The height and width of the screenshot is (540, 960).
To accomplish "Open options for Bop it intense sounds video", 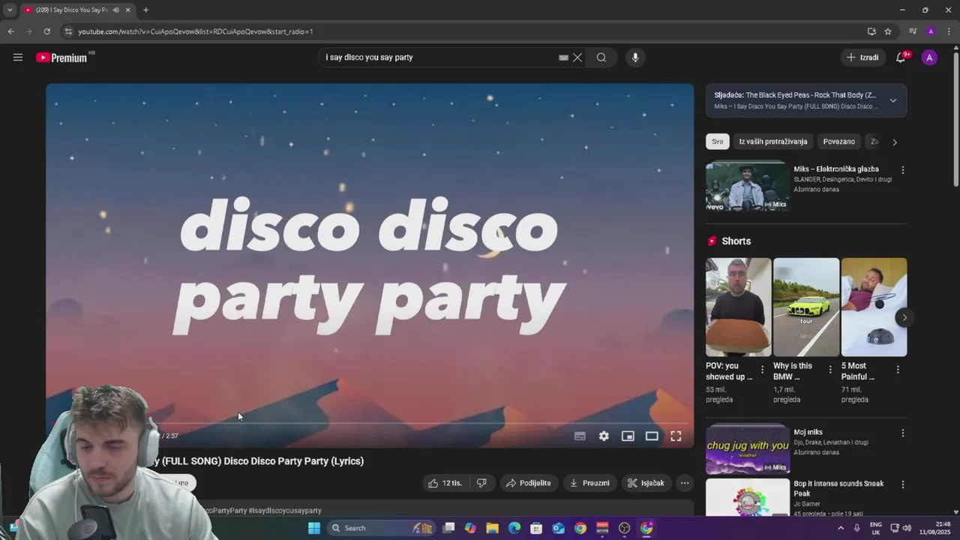I will point(903,484).
